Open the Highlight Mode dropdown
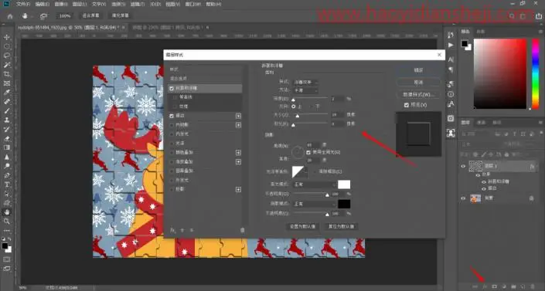The width and height of the screenshot is (545, 291). [x=315, y=184]
